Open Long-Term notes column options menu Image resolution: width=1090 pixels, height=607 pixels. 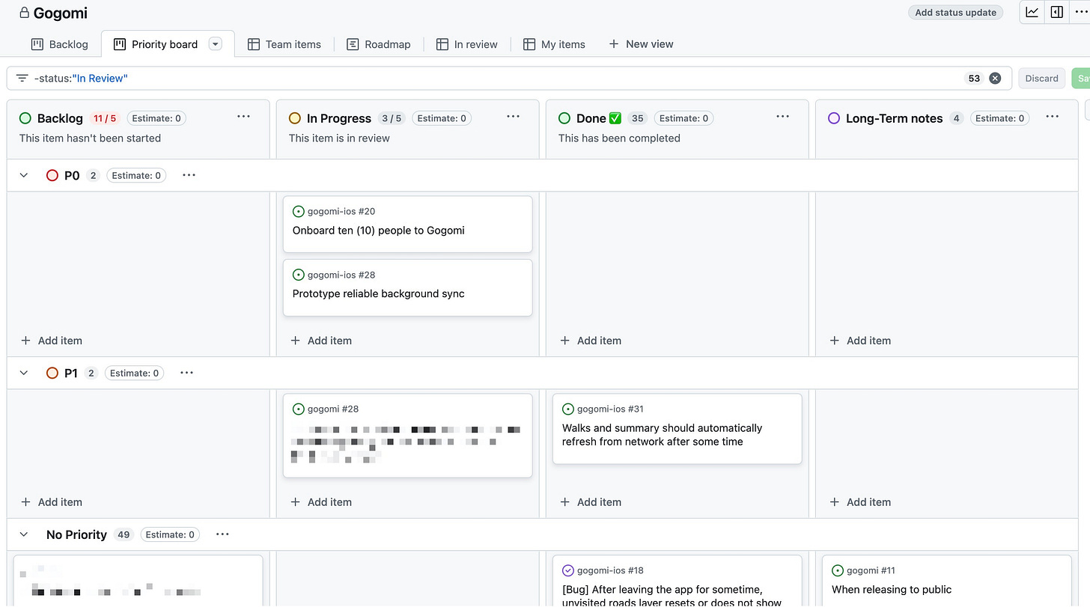click(x=1052, y=117)
